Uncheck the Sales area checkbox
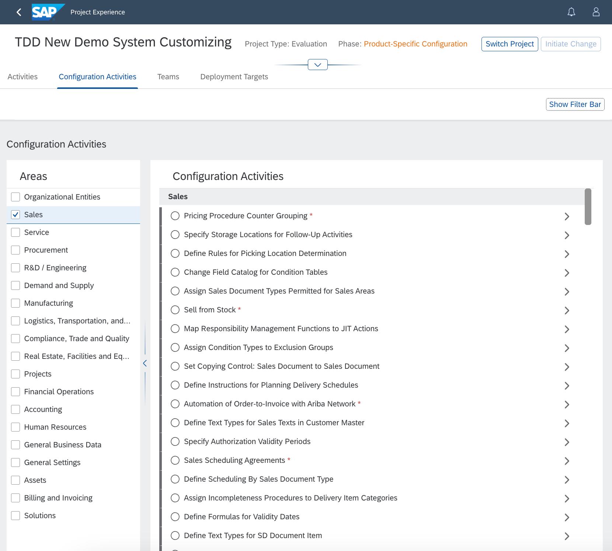This screenshot has width=612, height=551. [x=15, y=215]
